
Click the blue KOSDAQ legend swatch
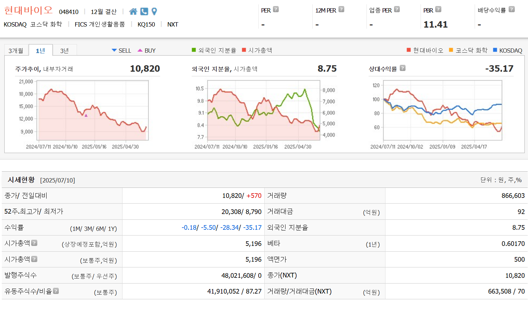[495, 50]
